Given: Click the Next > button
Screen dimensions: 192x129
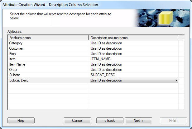Looking at the screenshot, I should pyautogui.click(x=138, y=120).
